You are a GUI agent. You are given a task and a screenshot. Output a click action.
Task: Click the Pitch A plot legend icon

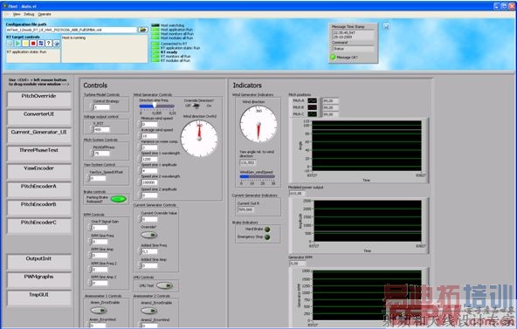[x=313, y=100]
